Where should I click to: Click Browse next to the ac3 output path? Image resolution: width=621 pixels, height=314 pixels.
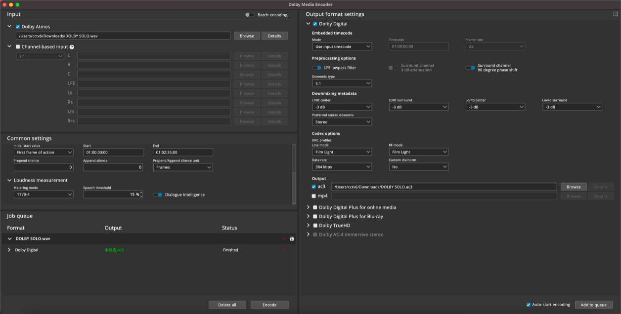[574, 187]
